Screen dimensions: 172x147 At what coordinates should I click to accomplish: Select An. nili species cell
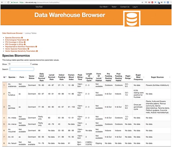click(12, 137)
